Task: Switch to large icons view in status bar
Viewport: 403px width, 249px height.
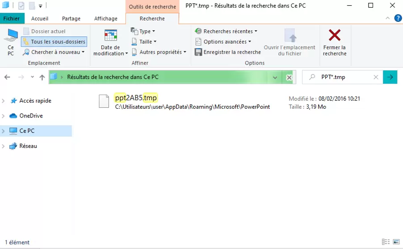Action: [395, 242]
